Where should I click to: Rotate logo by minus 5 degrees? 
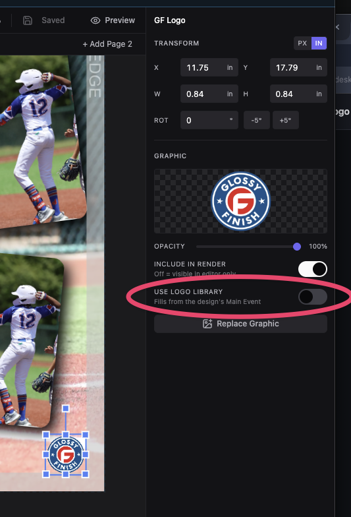click(257, 120)
